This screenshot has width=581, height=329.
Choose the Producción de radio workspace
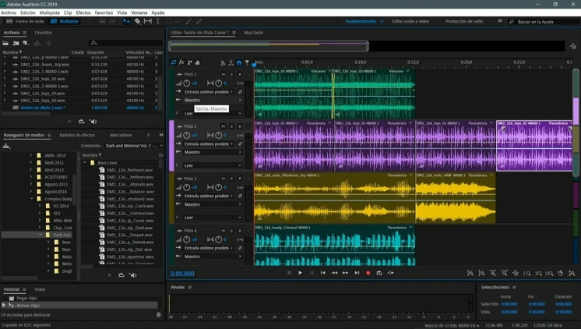coord(464,22)
